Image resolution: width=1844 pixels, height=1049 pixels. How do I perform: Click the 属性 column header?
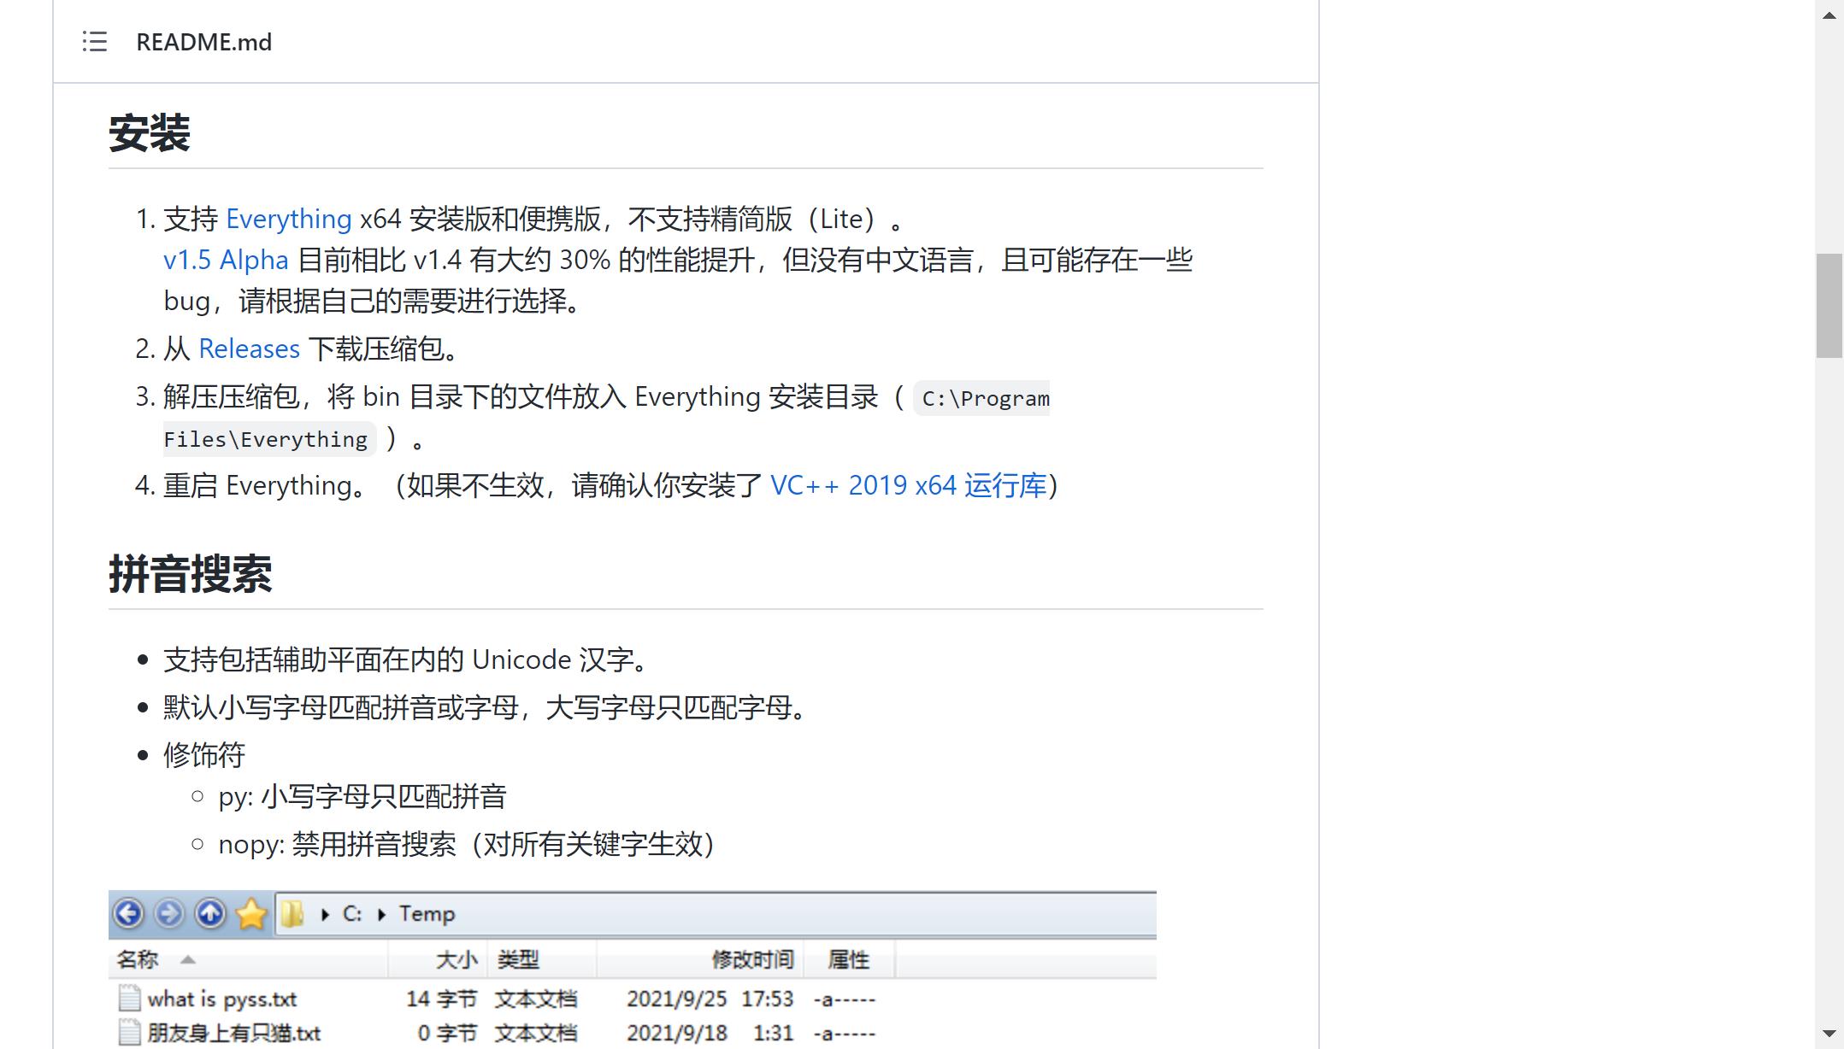848,959
